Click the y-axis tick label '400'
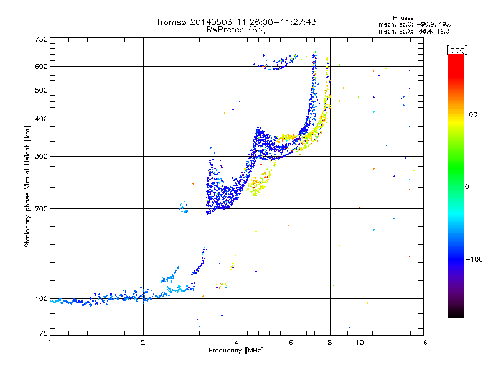The height and width of the screenshot is (373, 498). click(41, 119)
